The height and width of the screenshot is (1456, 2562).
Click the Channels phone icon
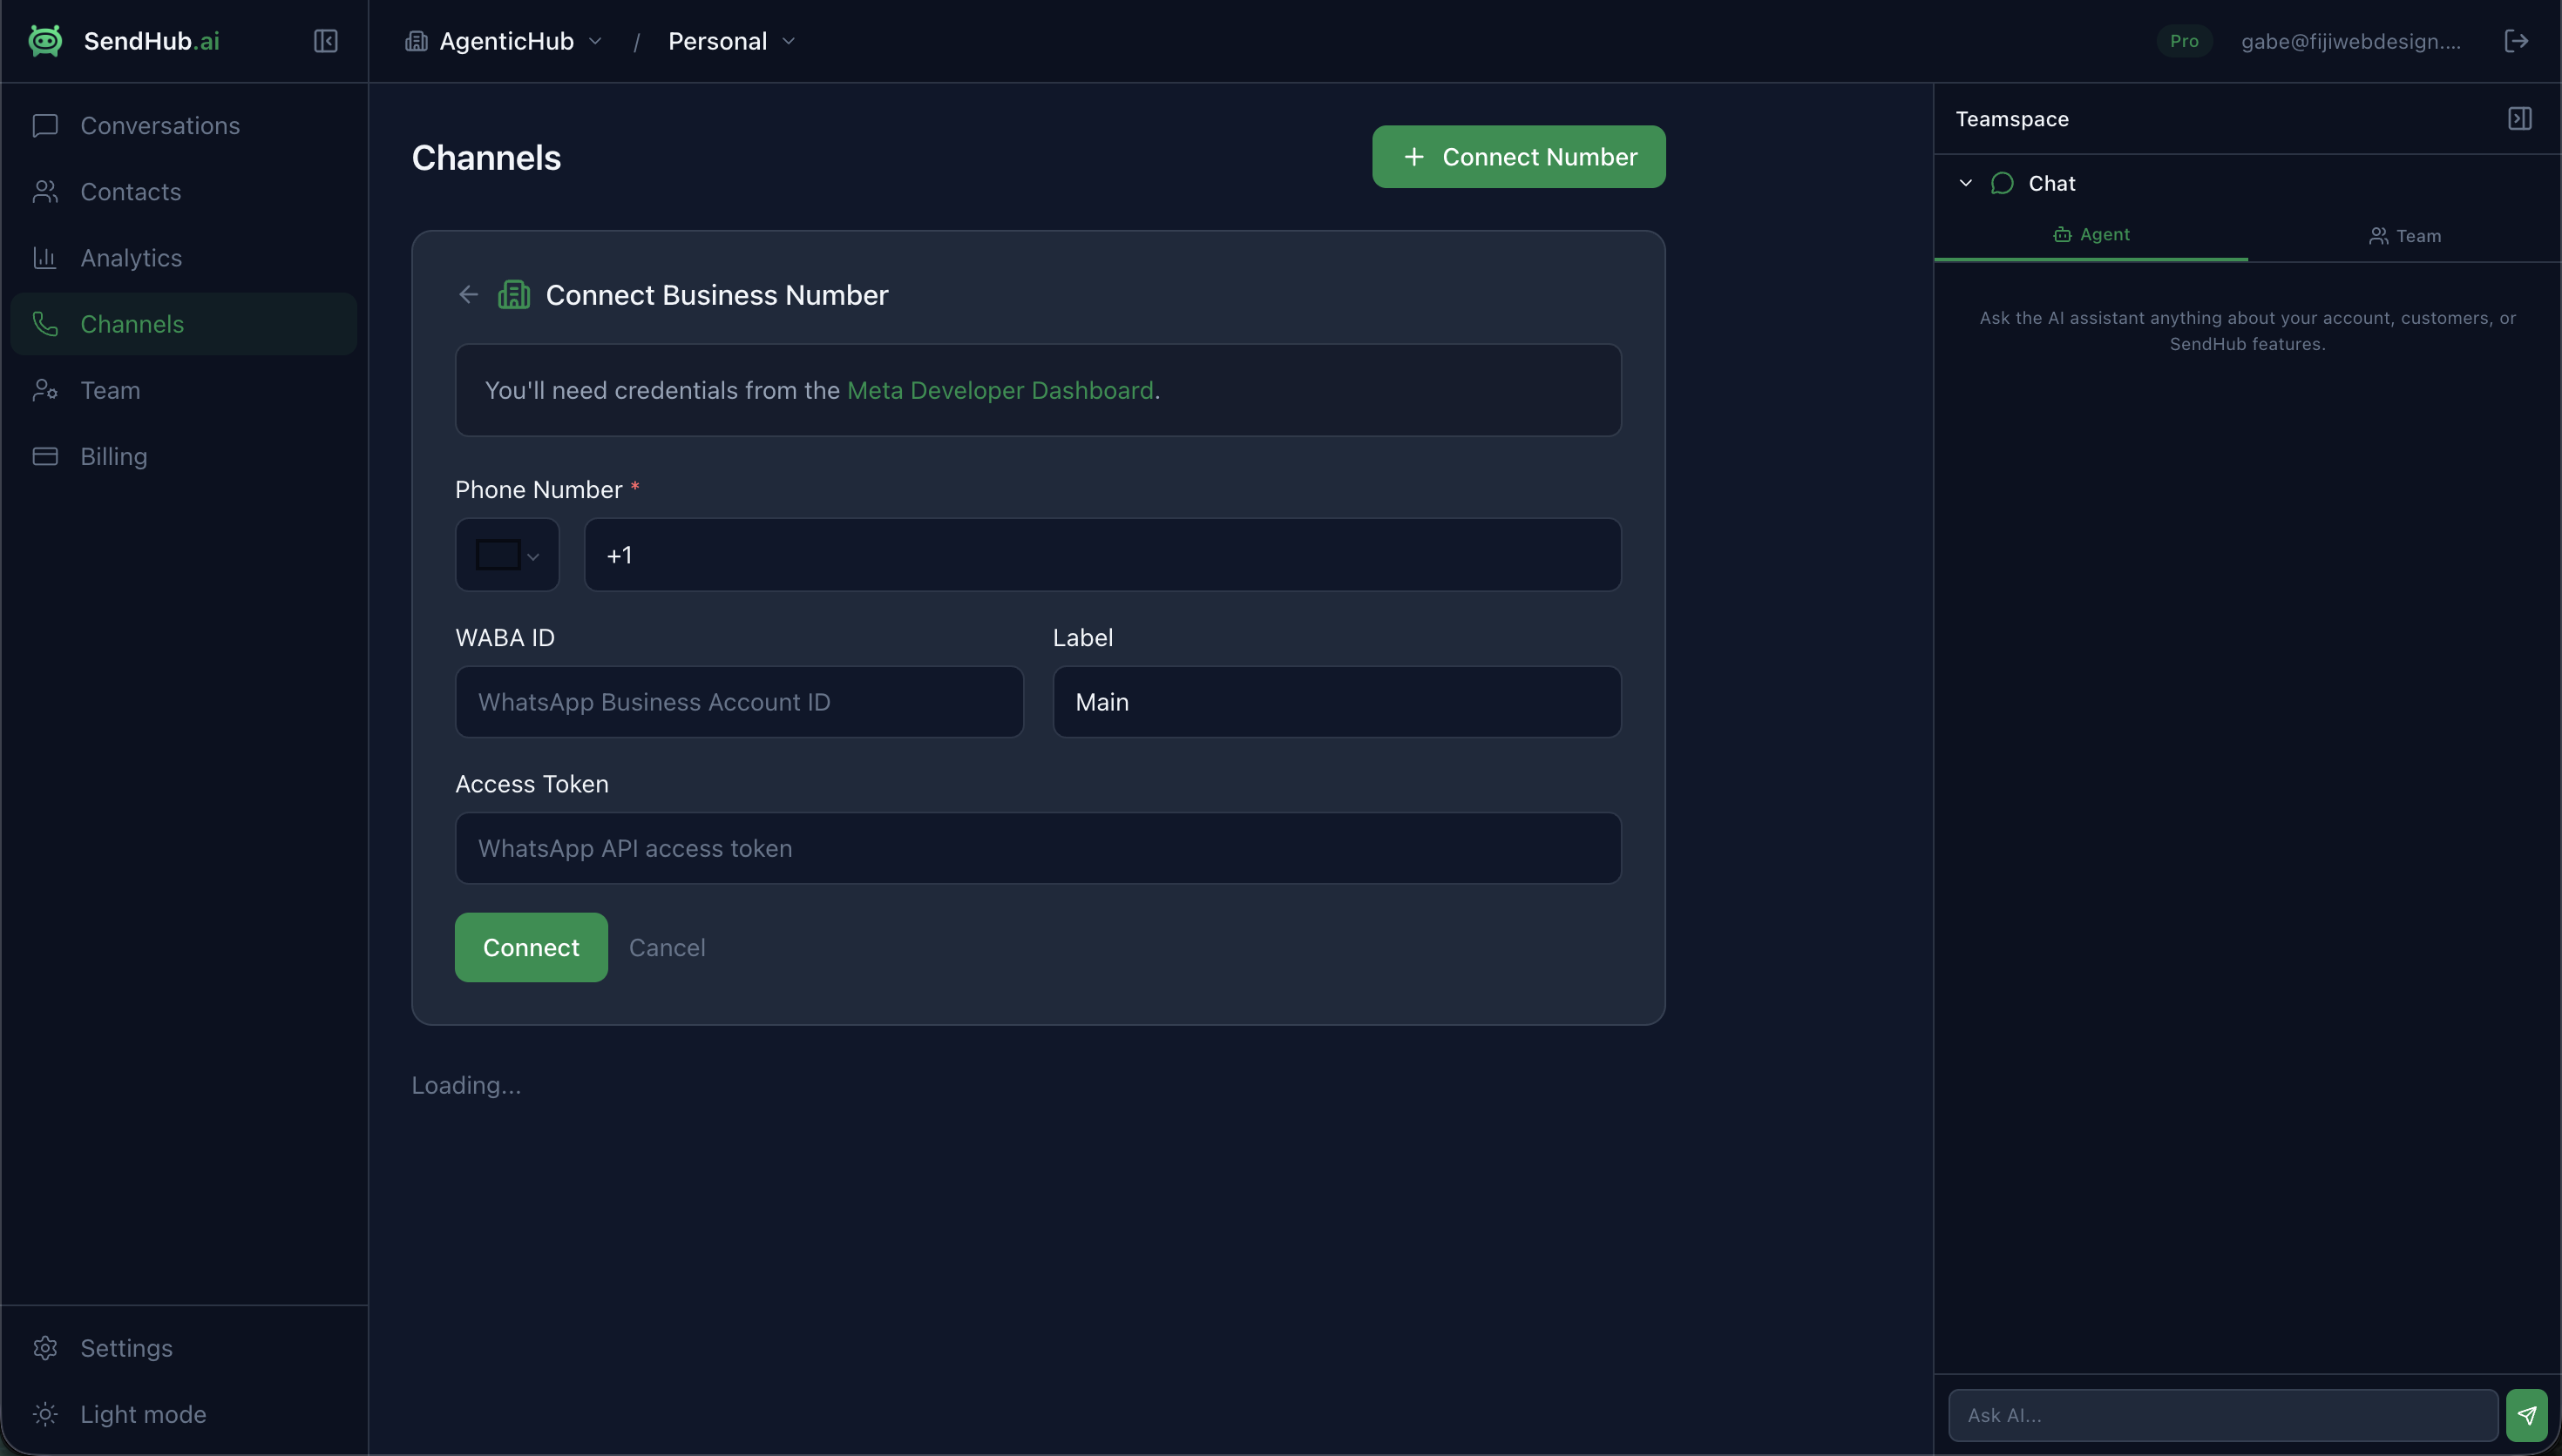coord(45,324)
